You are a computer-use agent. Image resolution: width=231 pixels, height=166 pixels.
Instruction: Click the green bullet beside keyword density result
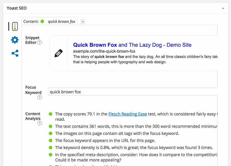tap(51, 147)
